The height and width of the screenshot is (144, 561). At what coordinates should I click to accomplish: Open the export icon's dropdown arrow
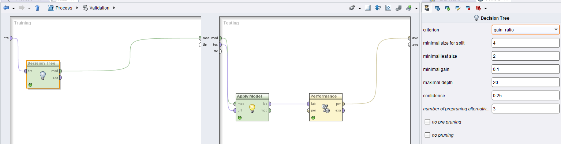[417, 8]
